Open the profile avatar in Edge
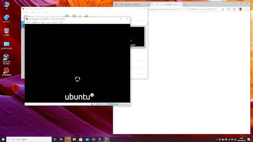 click(240, 9)
